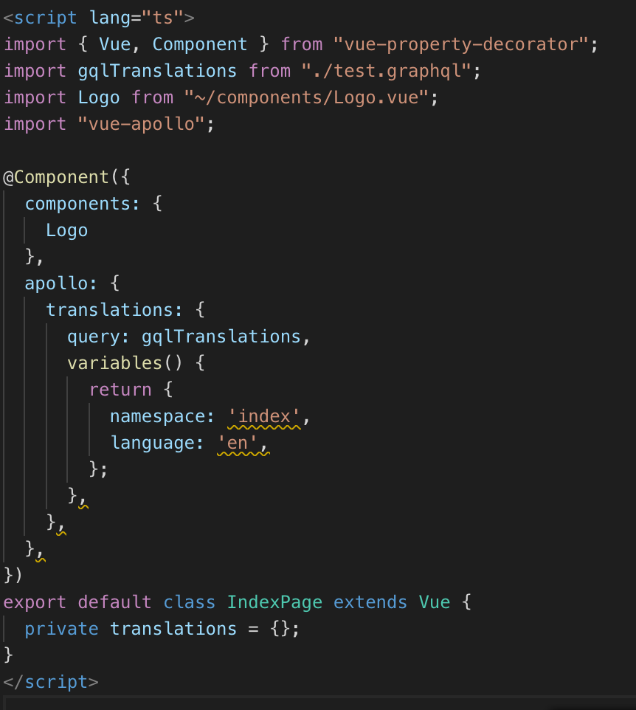The height and width of the screenshot is (710, 636).
Task: Click the "extends" keyword
Action: (x=370, y=602)
